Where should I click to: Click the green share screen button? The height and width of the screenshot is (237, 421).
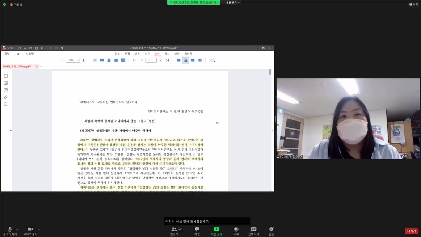point(216,231)
